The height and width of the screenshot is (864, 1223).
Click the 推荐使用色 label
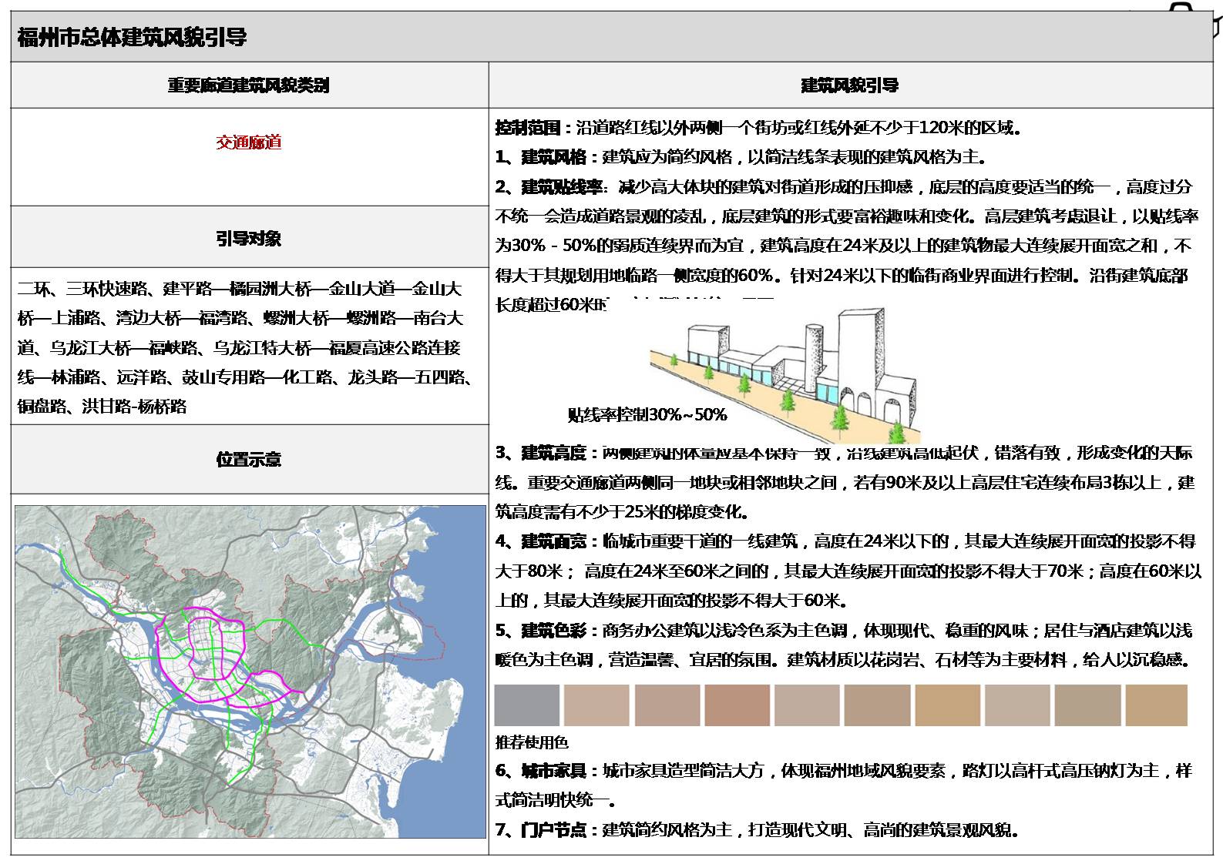[532, 742]
